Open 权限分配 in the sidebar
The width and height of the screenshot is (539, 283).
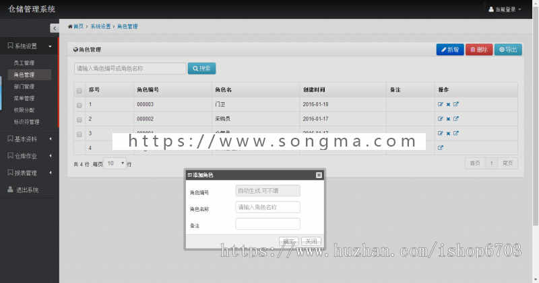[24, 110]
